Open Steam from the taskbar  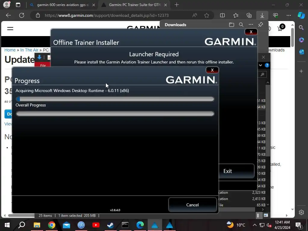pyautogui.click(x=110, y=225)
